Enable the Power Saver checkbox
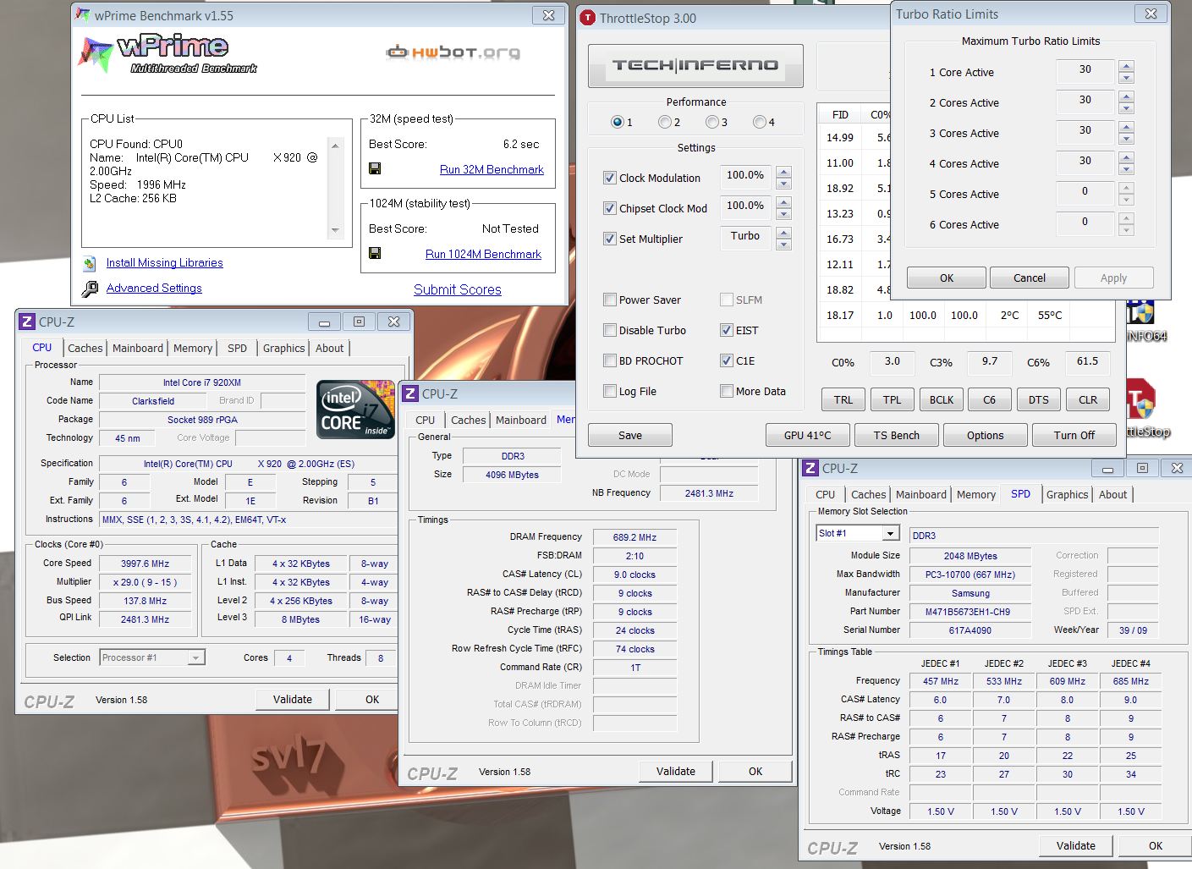This screenshot has width=1192, height=869. (609, 300)
